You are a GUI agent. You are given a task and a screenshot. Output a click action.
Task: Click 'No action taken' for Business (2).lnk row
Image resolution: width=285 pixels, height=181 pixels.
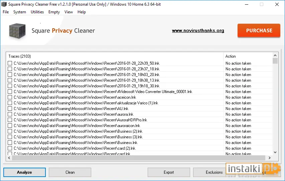click(238, 131)
